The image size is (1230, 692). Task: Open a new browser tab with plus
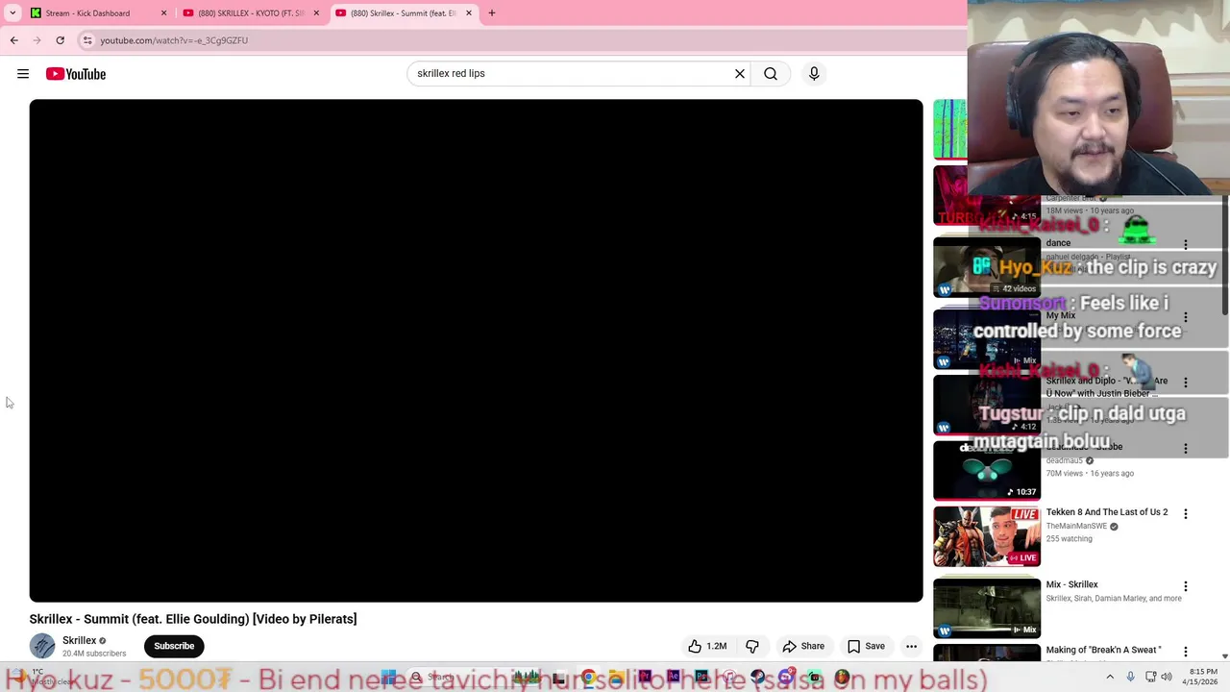click(x=492, y=13)
